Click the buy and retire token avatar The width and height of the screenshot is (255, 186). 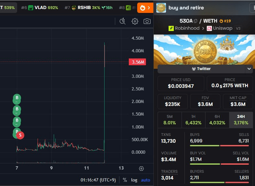point(161,8)
